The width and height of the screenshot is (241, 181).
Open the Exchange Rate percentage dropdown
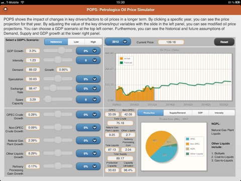88,88
